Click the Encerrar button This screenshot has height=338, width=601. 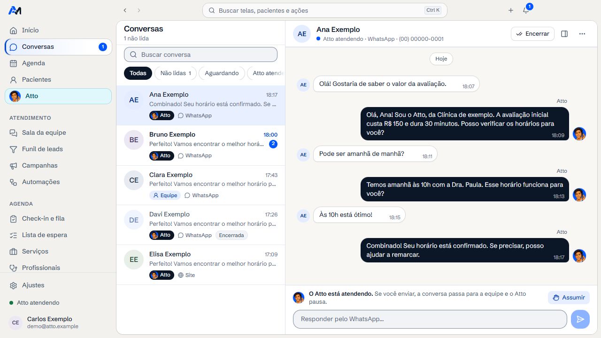[x=532, y=34]
